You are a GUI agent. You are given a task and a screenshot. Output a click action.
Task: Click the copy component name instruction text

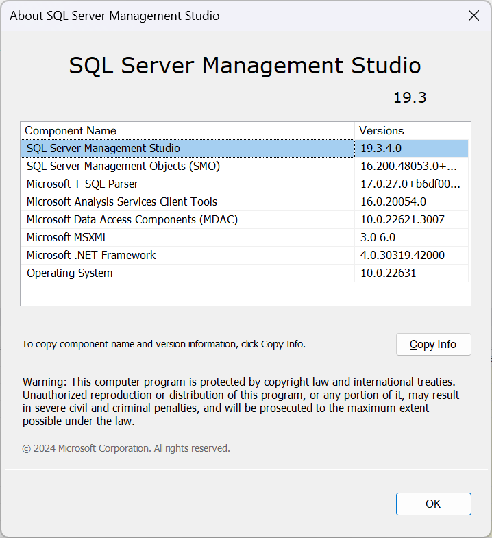tap(164, 344)
